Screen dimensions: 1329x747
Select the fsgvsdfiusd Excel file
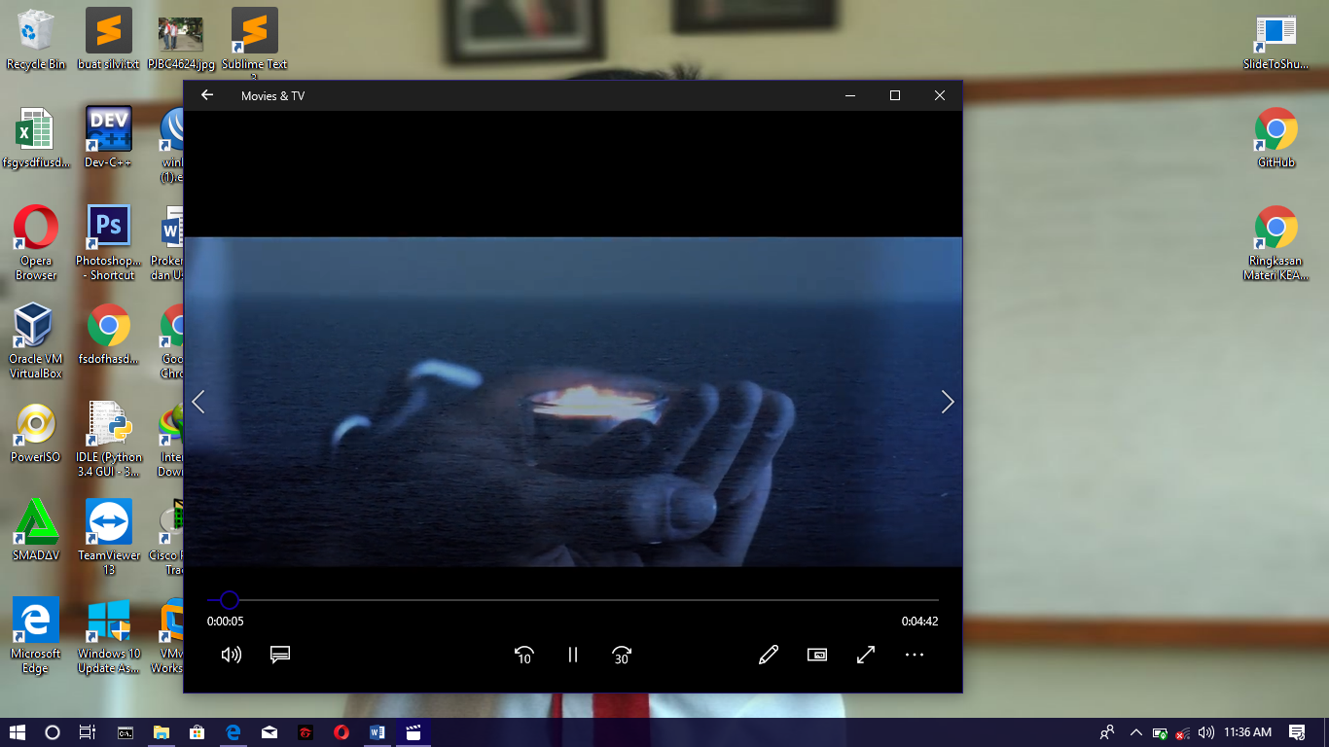click(x=36, y=138)
